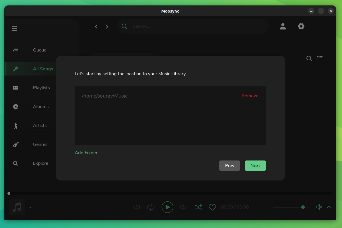Open Moosync settings gear
This screenshot has height=228, width=342.
click(301, 26)
